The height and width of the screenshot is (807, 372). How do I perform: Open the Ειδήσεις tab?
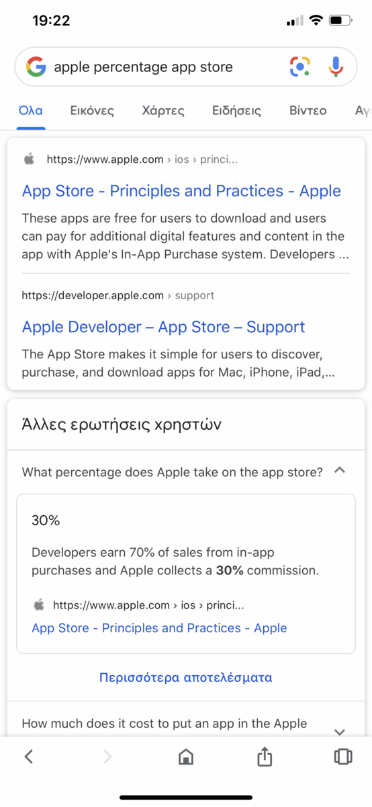[x=236, y=111]
